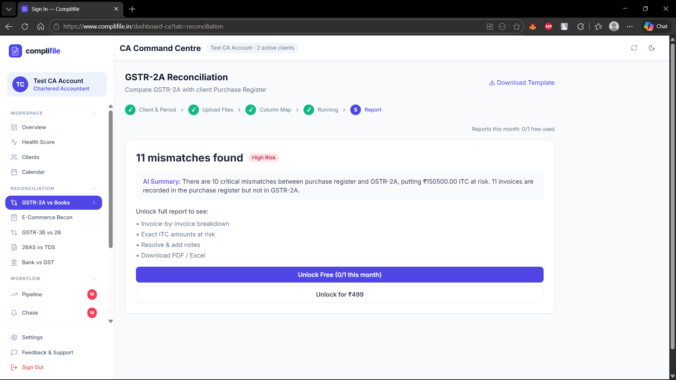Screen dimensions: 676x380
Task: Click the E-Commerce Recon bag icon
Action: pos(14,217)
